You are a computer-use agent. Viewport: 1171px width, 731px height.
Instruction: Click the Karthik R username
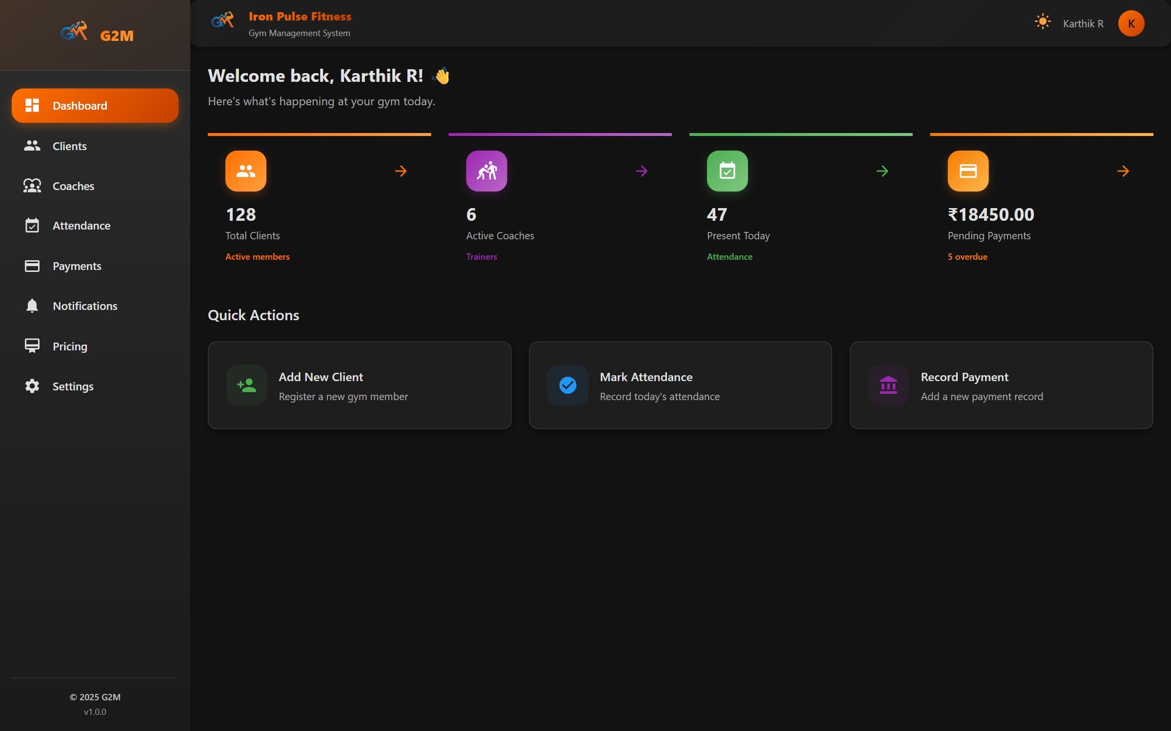[1083, 23]
